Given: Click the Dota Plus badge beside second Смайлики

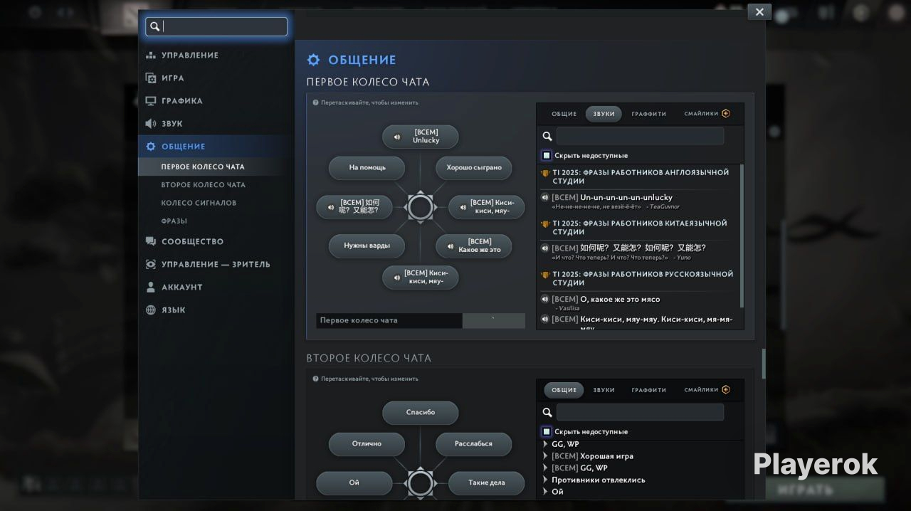Looking at the screenshot, I should 726,390.
